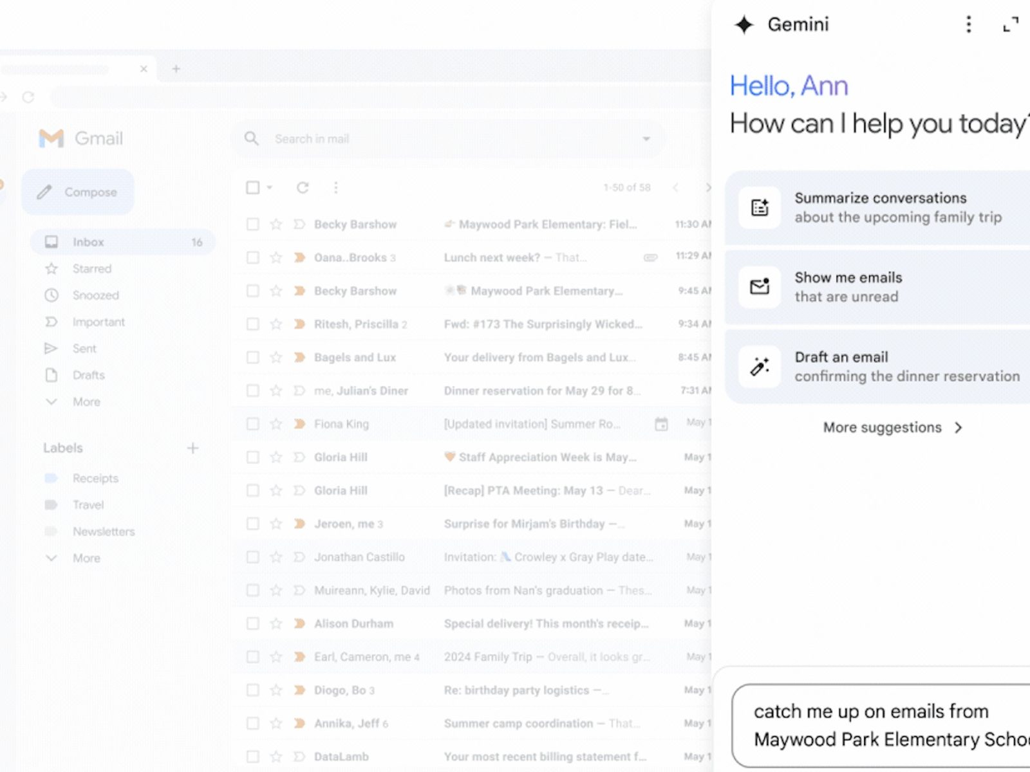Click the add new label plus icon
Viewport: 1030px width, 772px height.
192,448
